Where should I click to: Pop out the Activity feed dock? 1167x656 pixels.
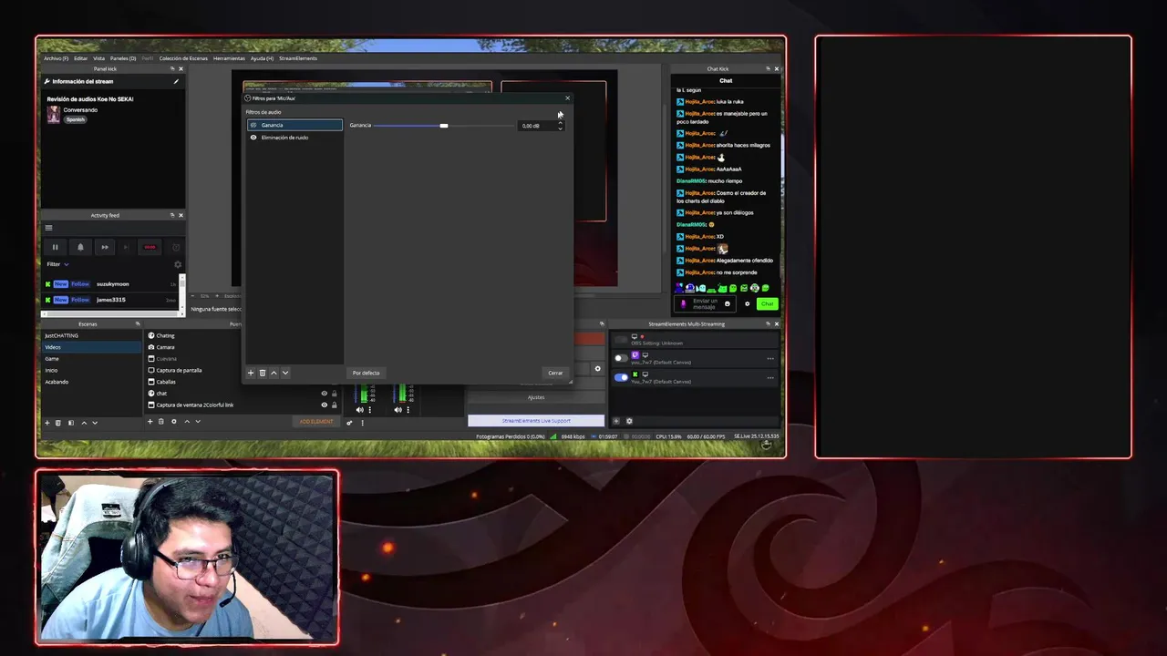(x=171, y=215)
